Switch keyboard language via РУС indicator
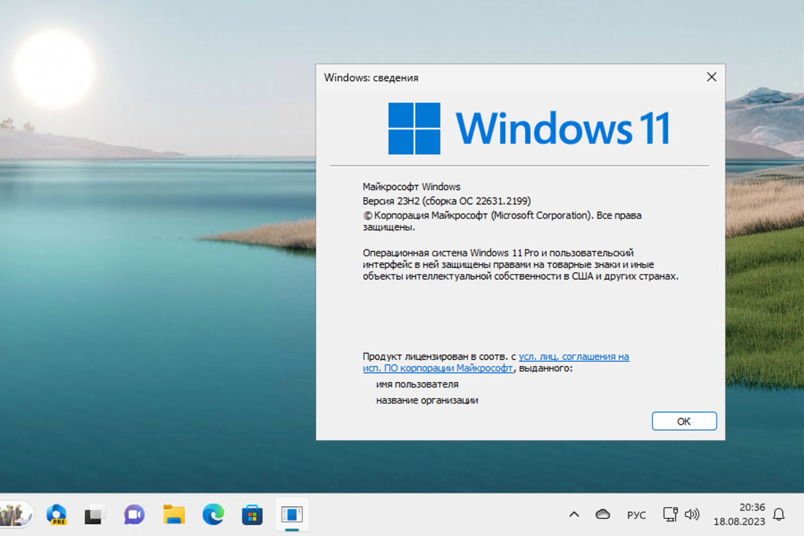 tap(636, 515)
